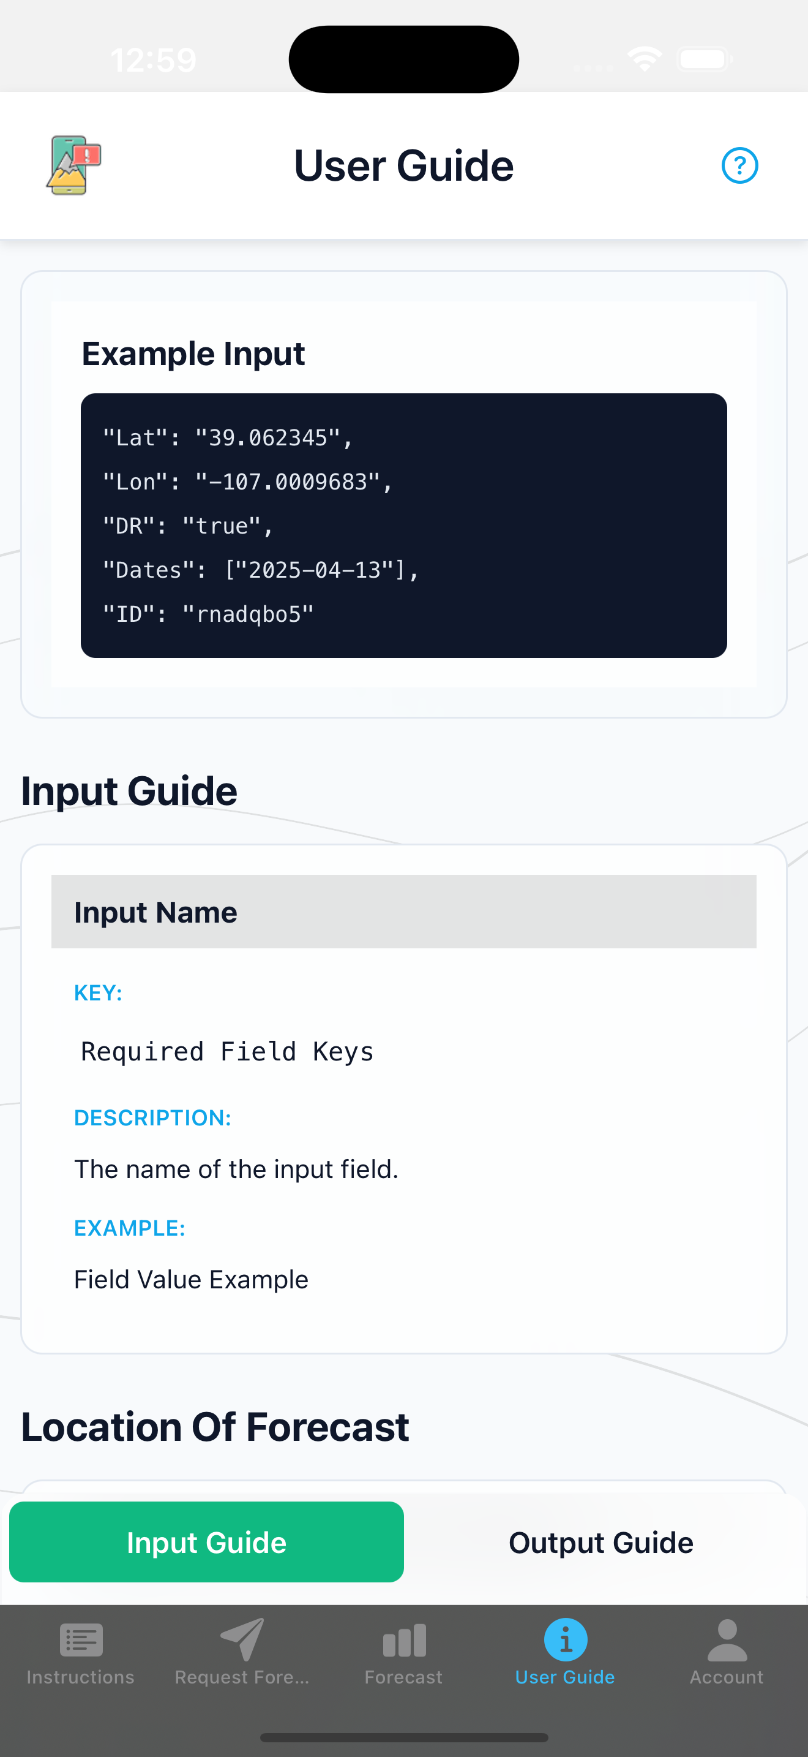The height and width of the screenshot is (1757, 808).
Task: Select the green Input Guide segment
Action: pos(206,1542)
